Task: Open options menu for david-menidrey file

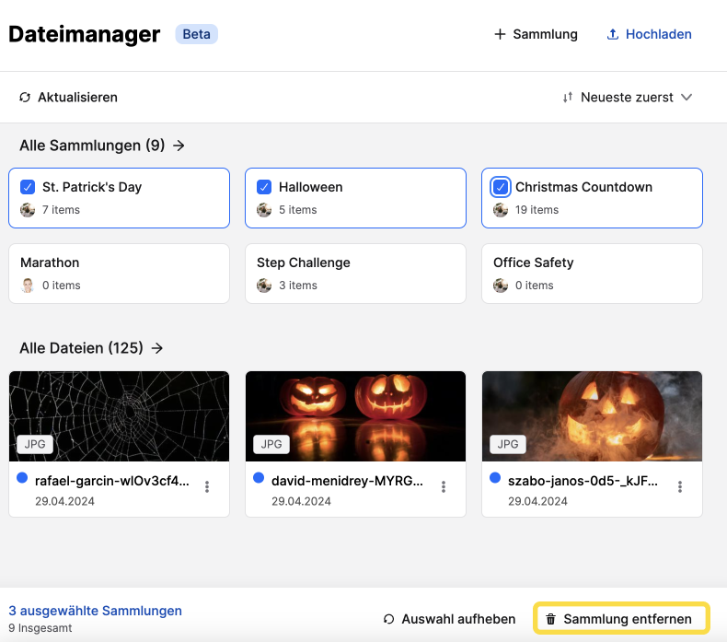Action: (x=444, y=486)
